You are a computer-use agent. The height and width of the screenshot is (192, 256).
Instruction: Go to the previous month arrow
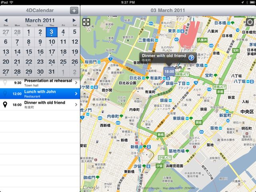6,20
